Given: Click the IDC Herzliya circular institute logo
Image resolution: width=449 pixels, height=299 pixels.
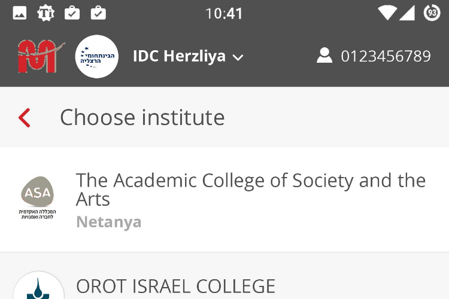Looking at the screenshot, I should [x=97, y=56].
